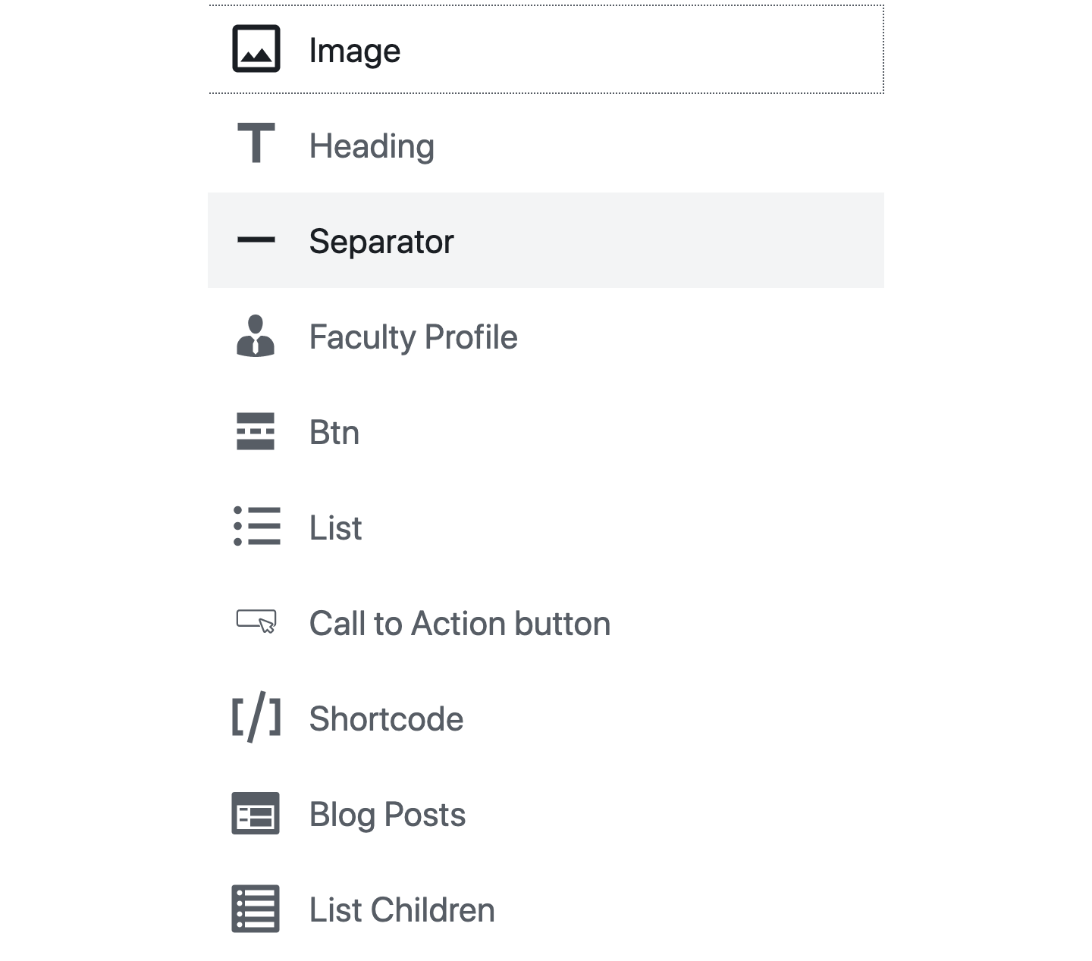Select the Image block label

click(355, 51)
